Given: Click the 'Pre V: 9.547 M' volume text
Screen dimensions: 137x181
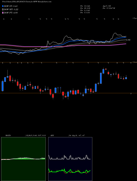Looking at the screenshot, I should click(109, 8).
